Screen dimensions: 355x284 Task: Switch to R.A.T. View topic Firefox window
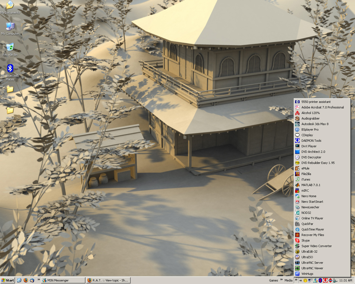pos(108,280)
